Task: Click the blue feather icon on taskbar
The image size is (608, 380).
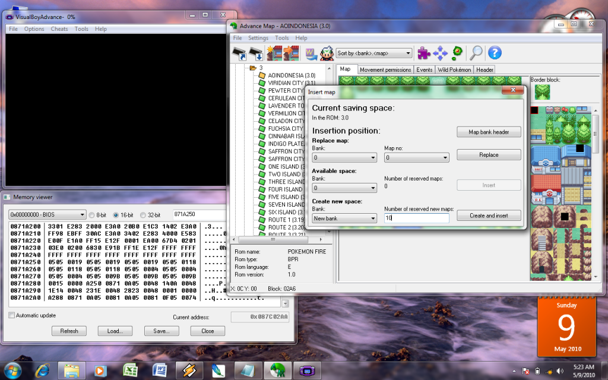Action: click(x=218, y=370)
